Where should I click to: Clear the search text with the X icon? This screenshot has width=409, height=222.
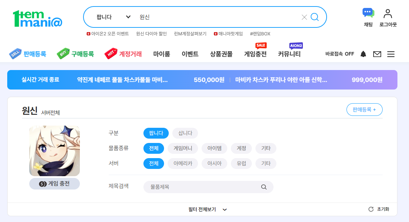pos(304,17)
